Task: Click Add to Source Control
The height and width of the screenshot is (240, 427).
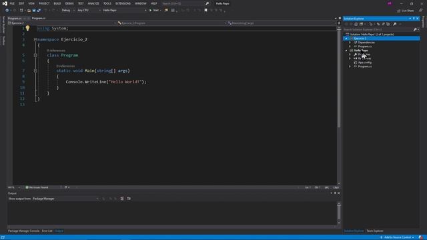Action: (397, 237)
